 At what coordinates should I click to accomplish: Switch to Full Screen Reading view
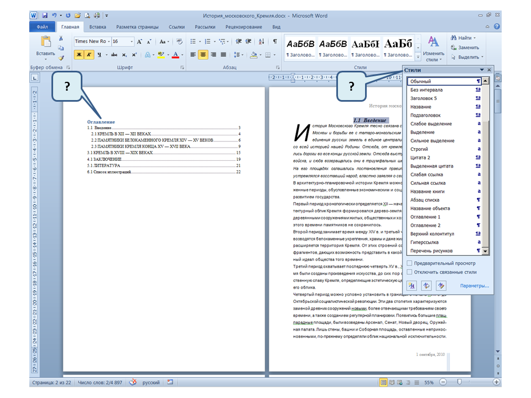click(392, 383)
